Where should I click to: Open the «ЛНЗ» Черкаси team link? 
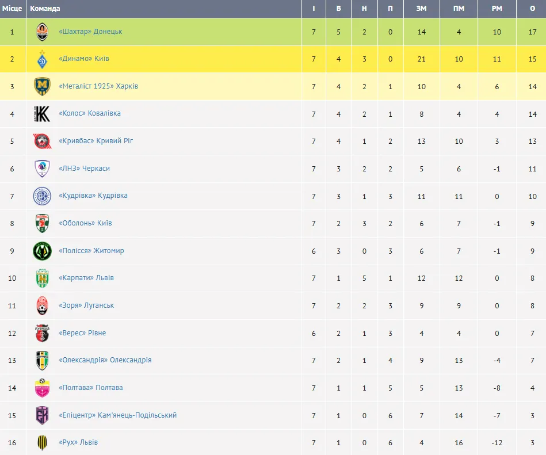tap(84, 169)
